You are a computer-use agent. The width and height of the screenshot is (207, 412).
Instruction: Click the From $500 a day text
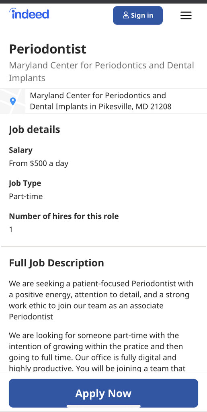coord(39,163)
